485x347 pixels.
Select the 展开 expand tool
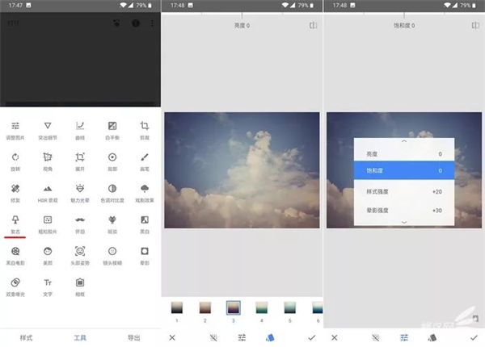click(x=80, y=162)
